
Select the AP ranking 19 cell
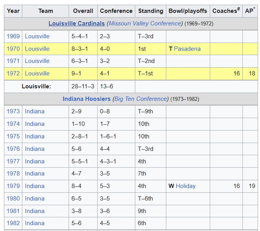250,186
